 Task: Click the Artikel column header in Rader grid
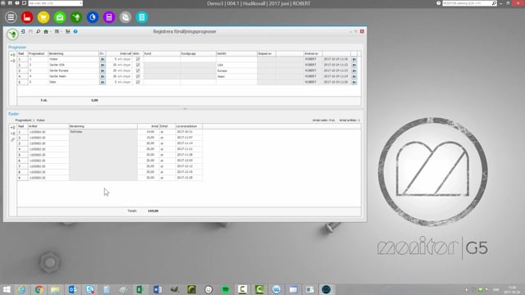pyautogui.click(x=48, y=126)
